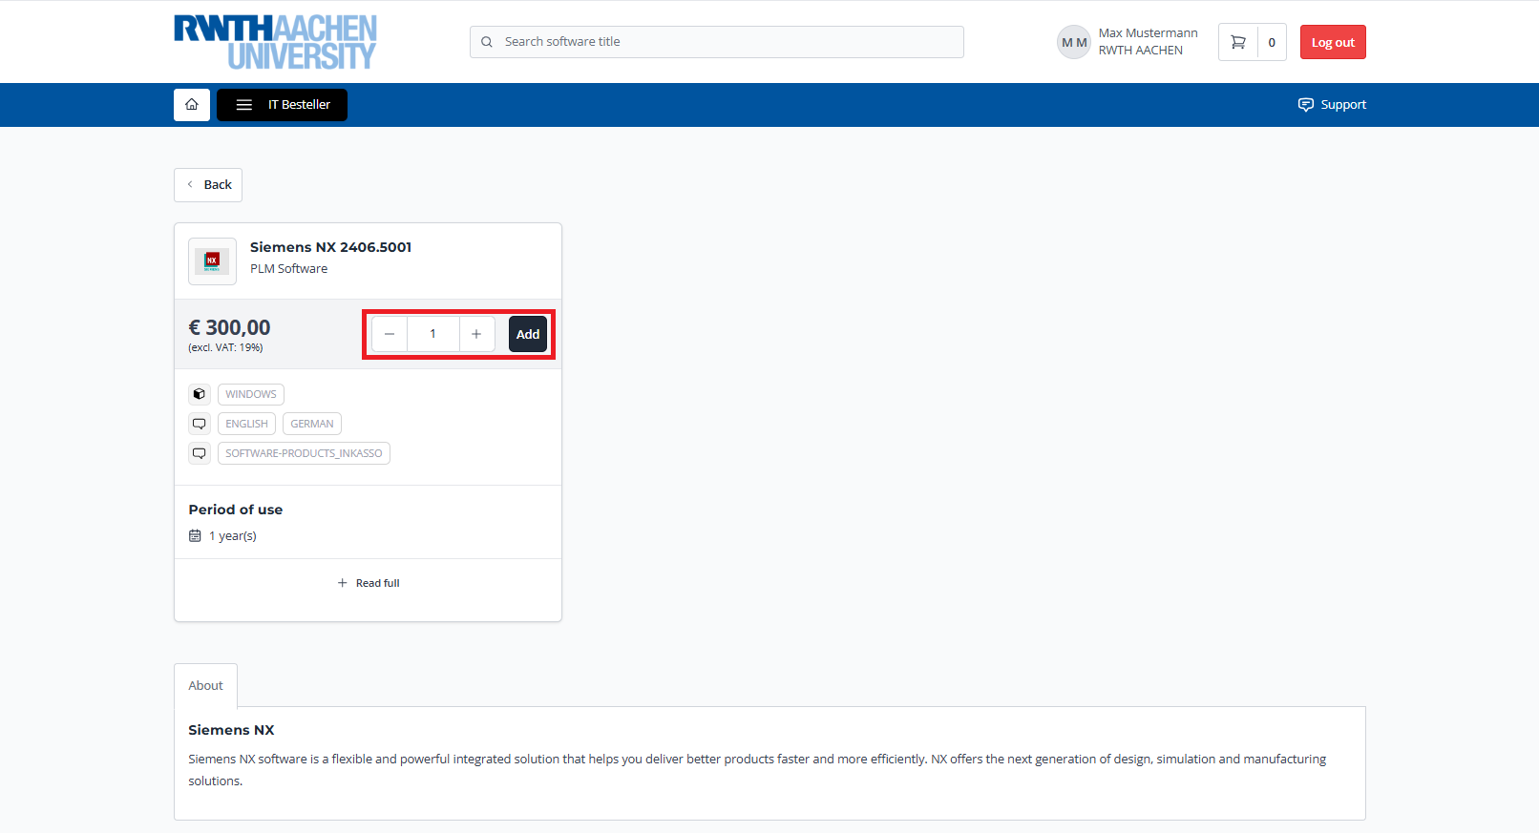The height and width of the screenshot is (833, 1539).
Task: Click the quantity input field
Action: [433, 334]
